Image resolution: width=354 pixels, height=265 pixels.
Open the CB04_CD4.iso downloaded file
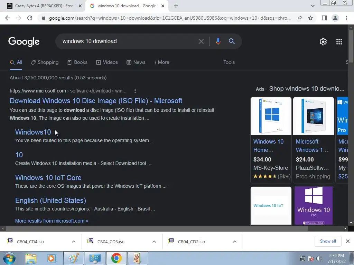(x=30, y=242)
